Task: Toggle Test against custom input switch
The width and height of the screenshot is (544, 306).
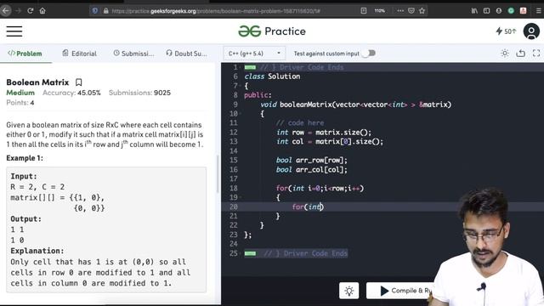Action: pos(368,54)
